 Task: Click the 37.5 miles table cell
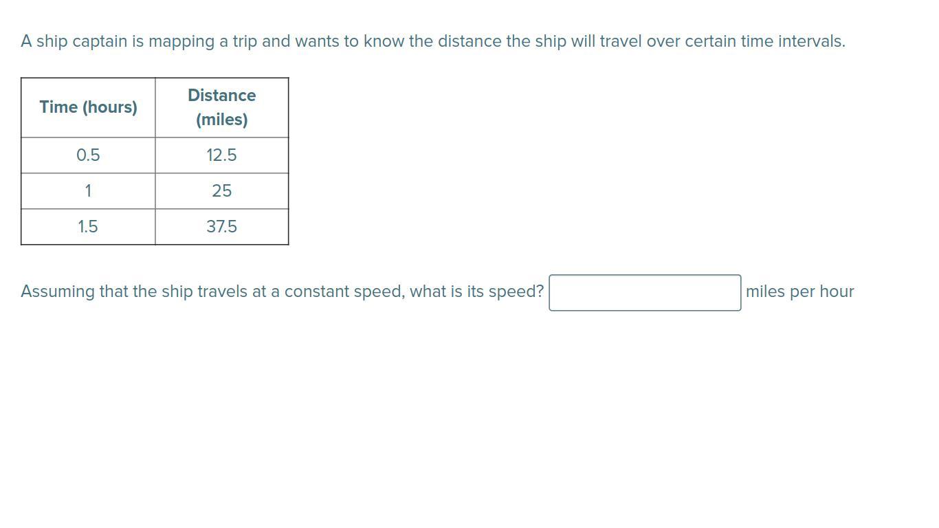tap(222, 227)
